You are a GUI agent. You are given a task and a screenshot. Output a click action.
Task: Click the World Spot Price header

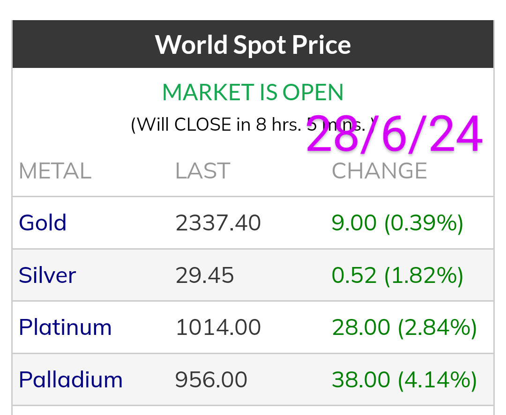pos(253,45)
